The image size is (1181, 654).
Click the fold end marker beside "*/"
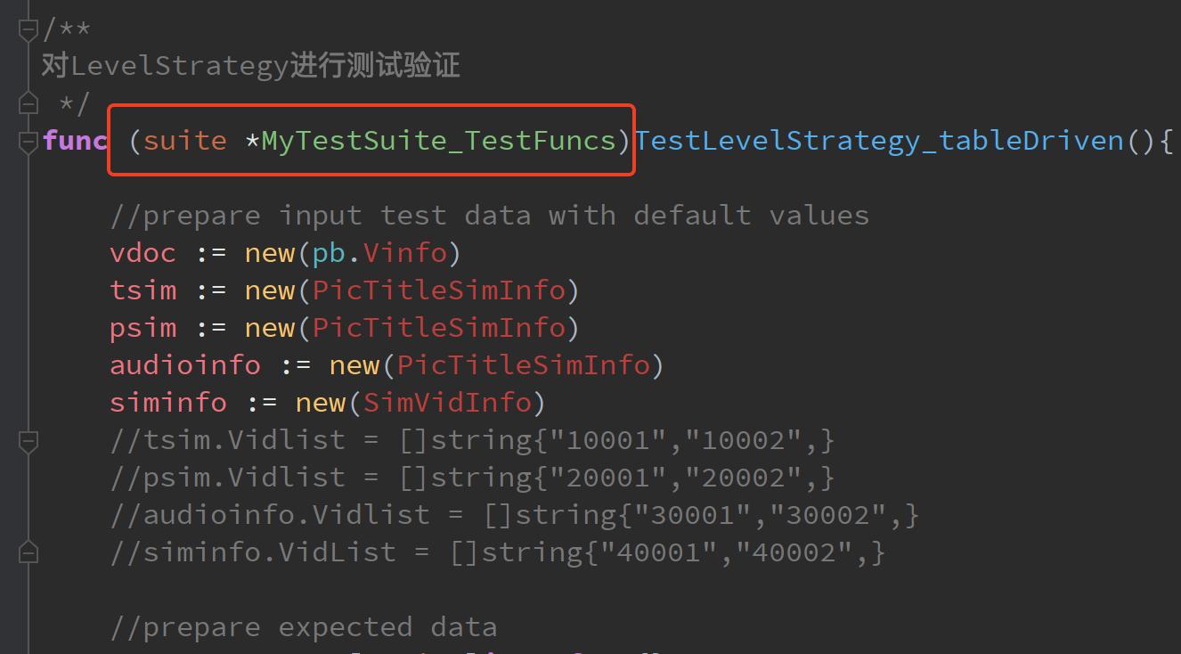pos(29,103)
